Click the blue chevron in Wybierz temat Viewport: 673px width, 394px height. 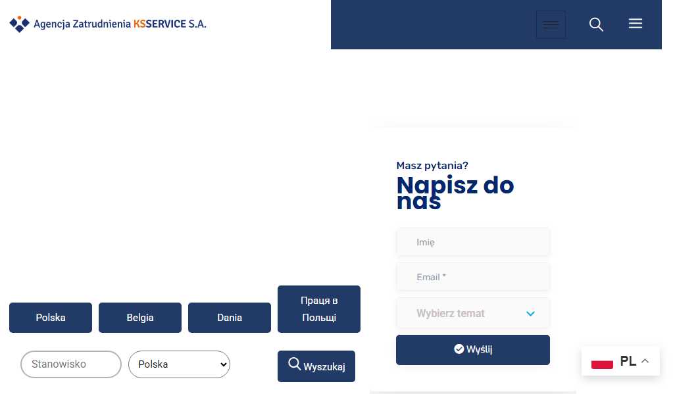pos(530,314)
